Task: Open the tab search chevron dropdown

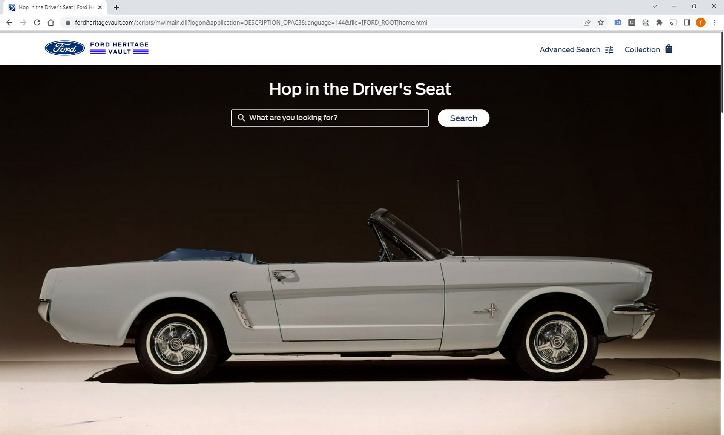Action: click(654, 6)
